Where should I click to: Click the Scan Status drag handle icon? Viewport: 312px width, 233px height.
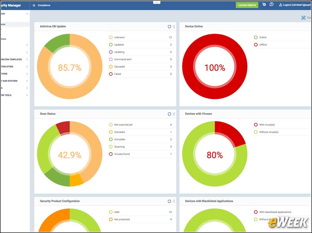(x=174, y=114)
